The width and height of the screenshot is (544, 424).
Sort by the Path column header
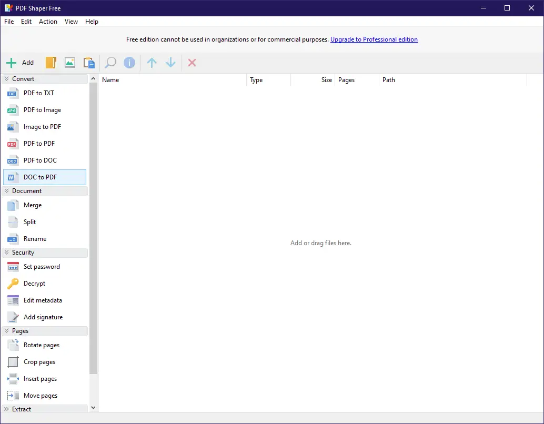pyautogui.click(x=453, y=80)
